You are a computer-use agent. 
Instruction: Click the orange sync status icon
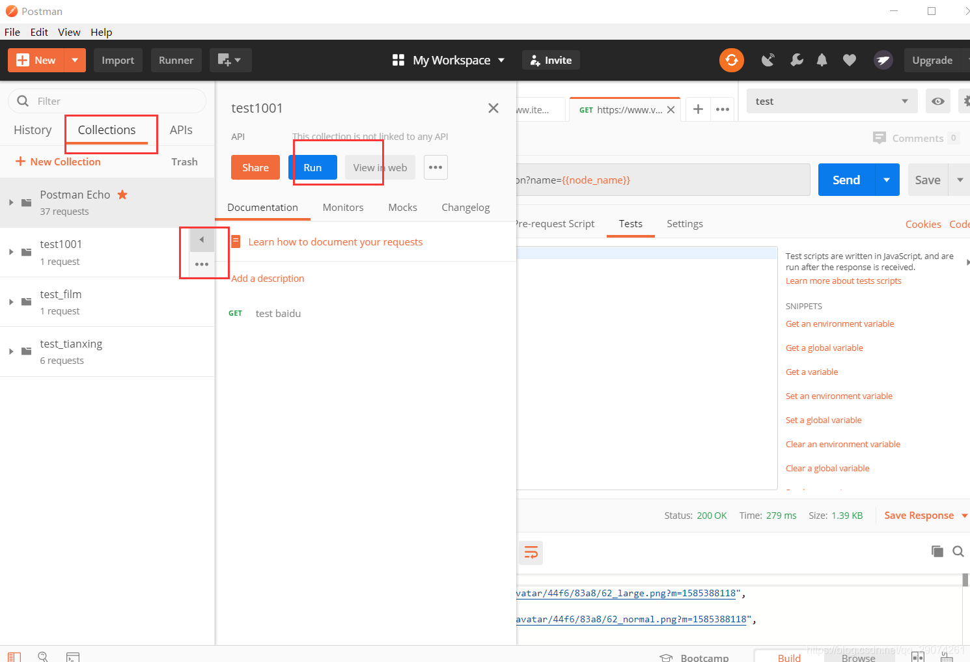(x=732, y=60)
